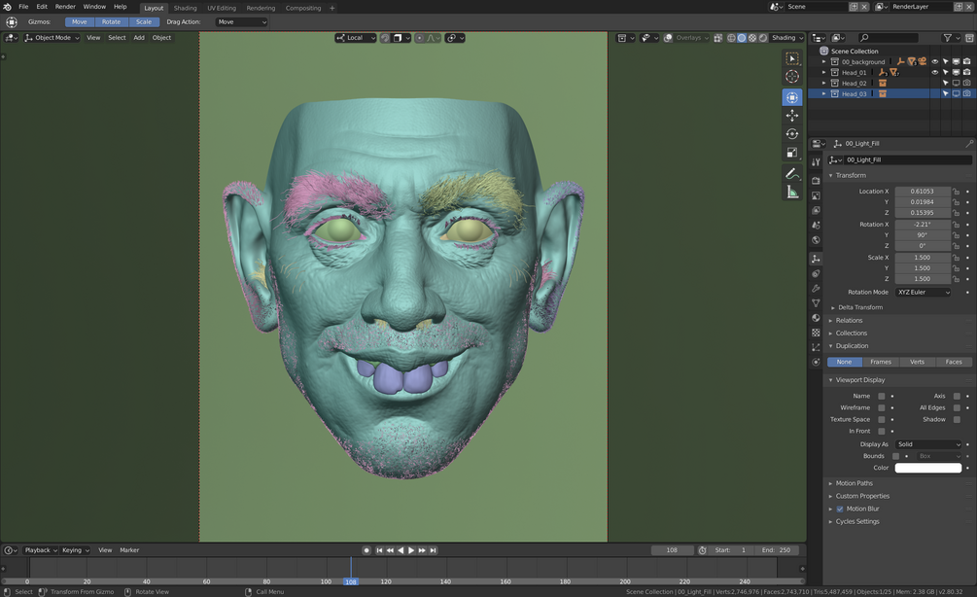Enable the Name viewport display checkbox
Image resolution: width=977 pixels, height=597 pixels.
click(881, 397)
